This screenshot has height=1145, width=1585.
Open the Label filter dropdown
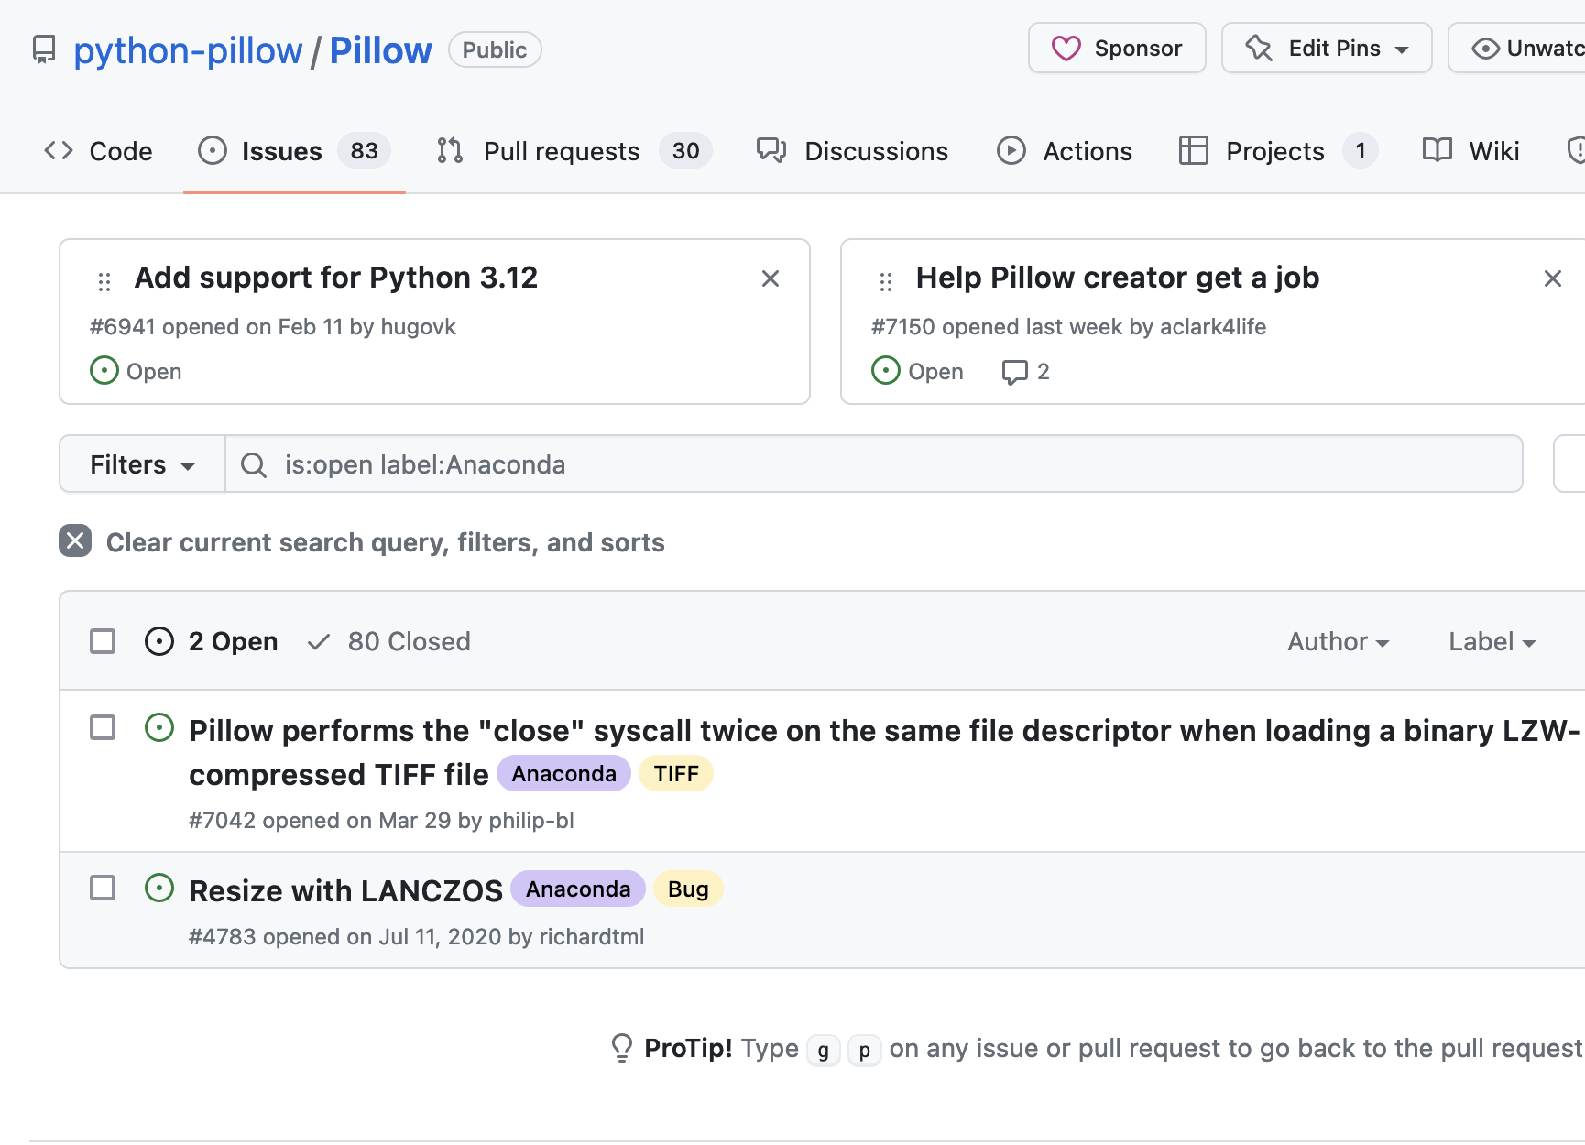click(1492, 641)
